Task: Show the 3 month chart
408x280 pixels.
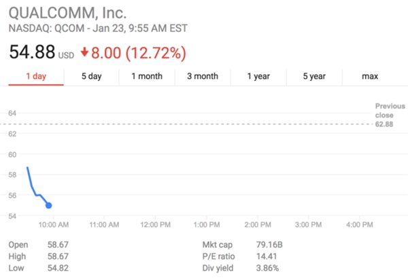Action: [x=203, y=76]
